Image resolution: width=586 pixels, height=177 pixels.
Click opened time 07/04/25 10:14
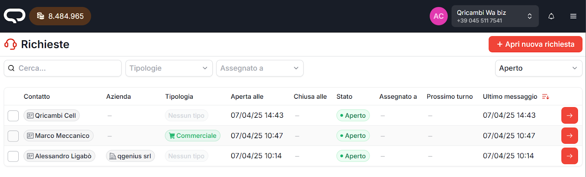coord(256,156)
